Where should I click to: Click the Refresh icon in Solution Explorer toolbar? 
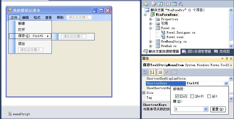(160, 4)
